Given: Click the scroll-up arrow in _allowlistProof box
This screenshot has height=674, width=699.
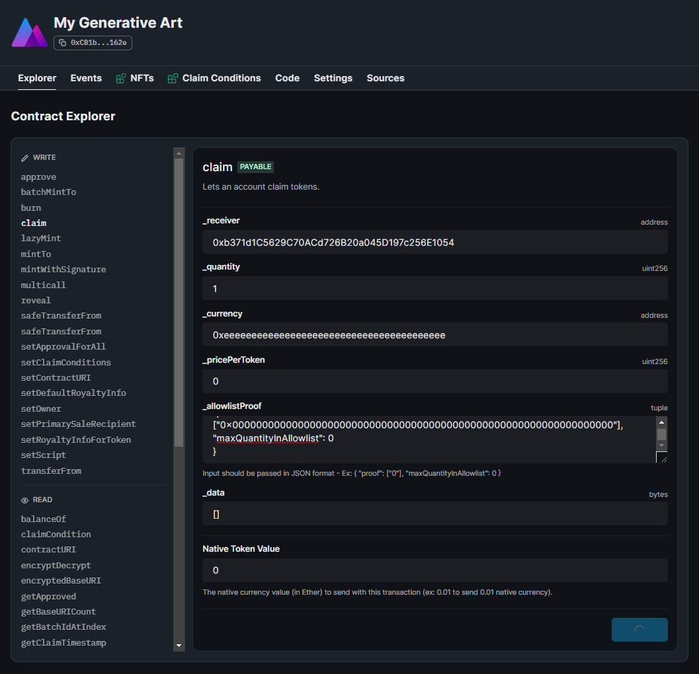Looking at the screenshot, I should (x=661, y=421).
